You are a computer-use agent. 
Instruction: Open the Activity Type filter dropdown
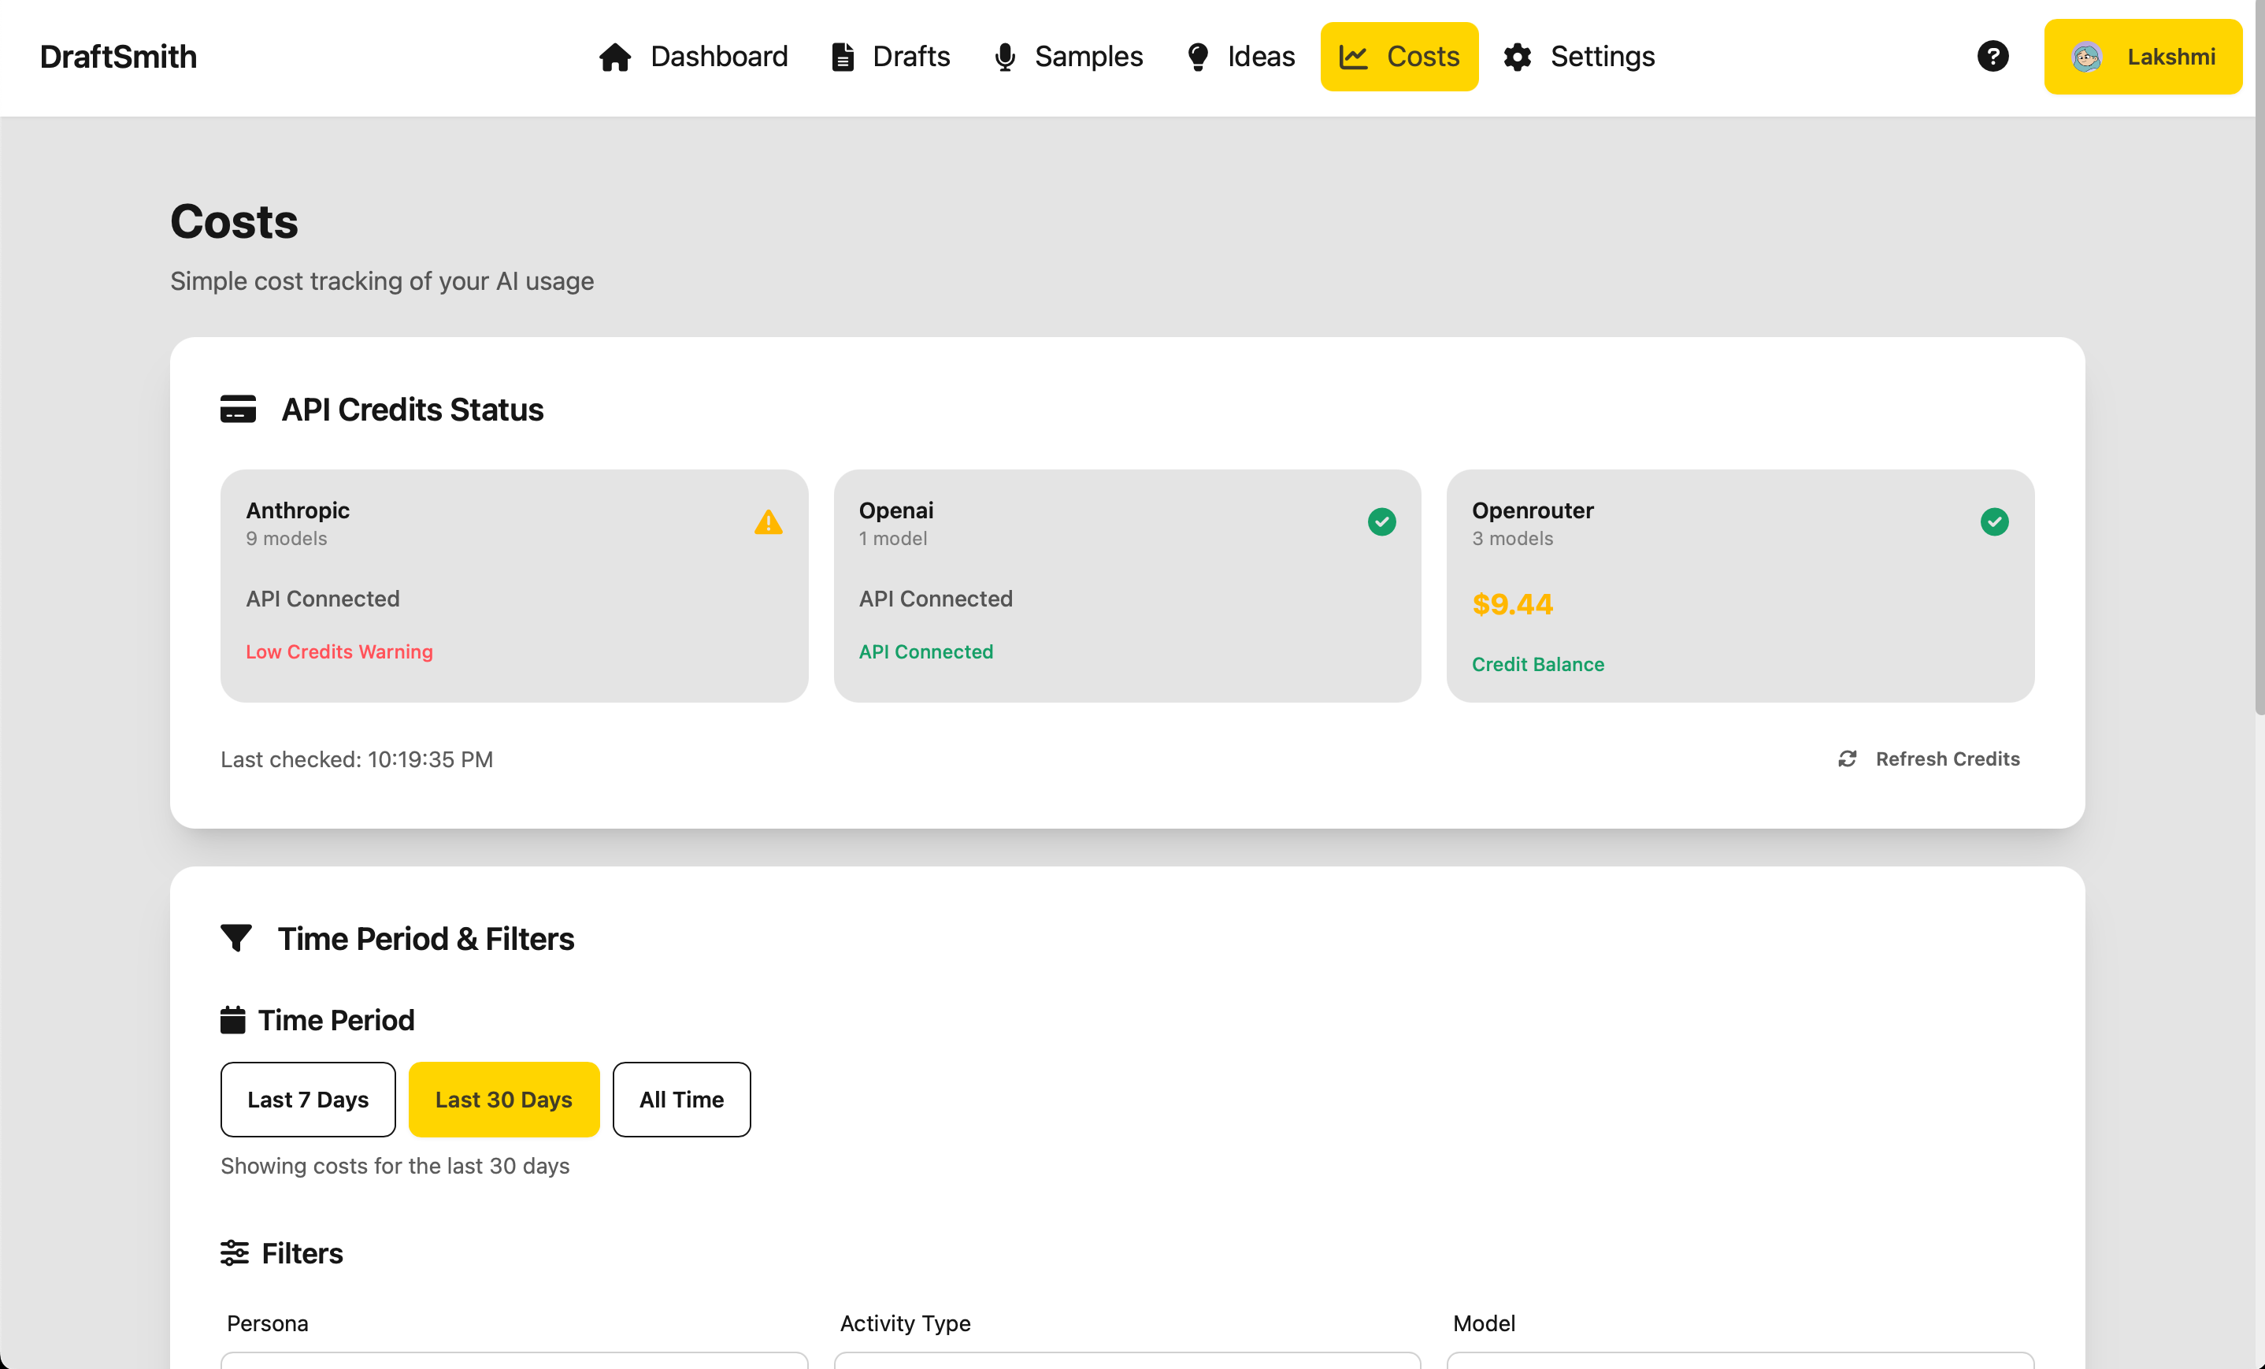click(1127, 1360)
